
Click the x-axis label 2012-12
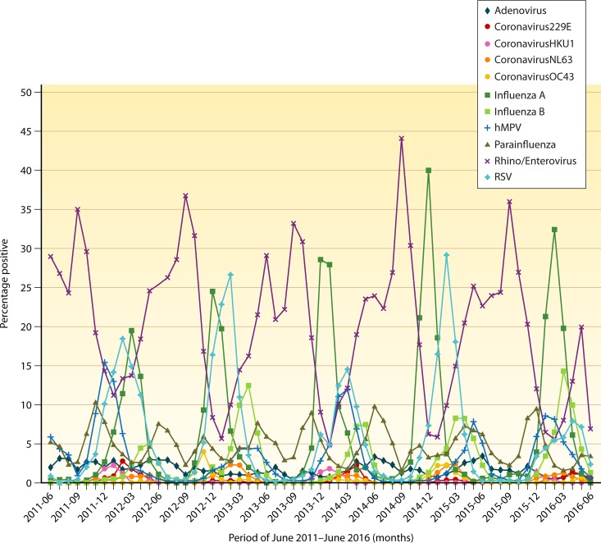click(x=201, y=507)
